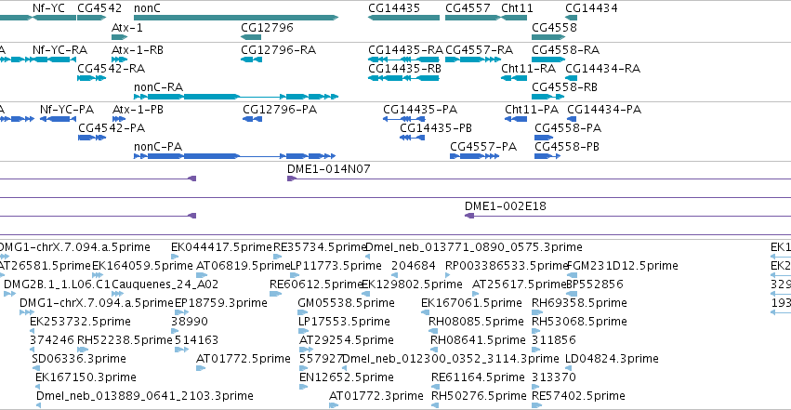791x410 pixels.
Task: Select the Nf-YC-PA protein label
Action: point(67,110)
